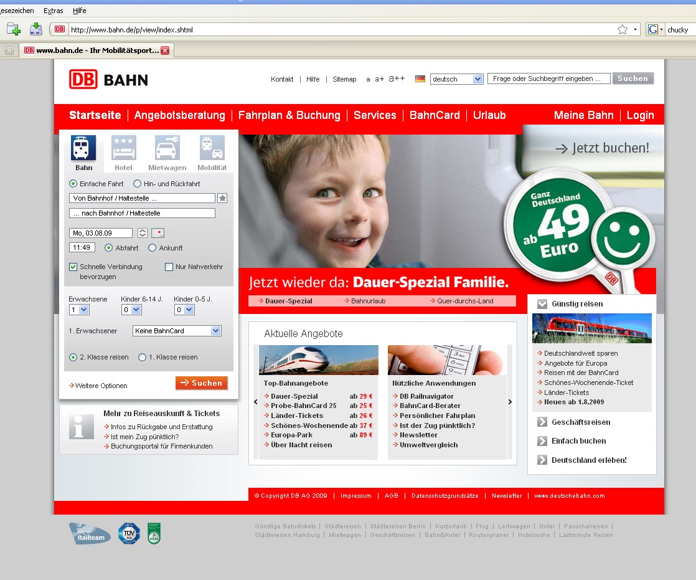Viewport: 696px width, 580px height.
Task: Open the browser bookmark dropdown arrow
Action: click(635, 29)
